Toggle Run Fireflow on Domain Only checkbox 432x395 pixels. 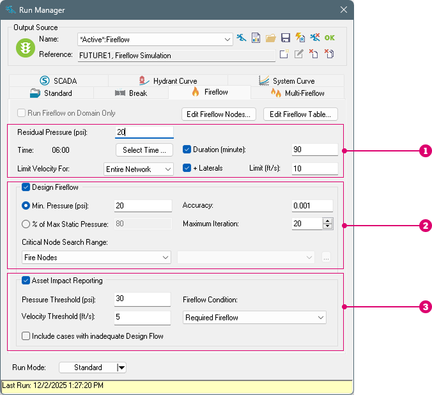click(x=21, y=113)
